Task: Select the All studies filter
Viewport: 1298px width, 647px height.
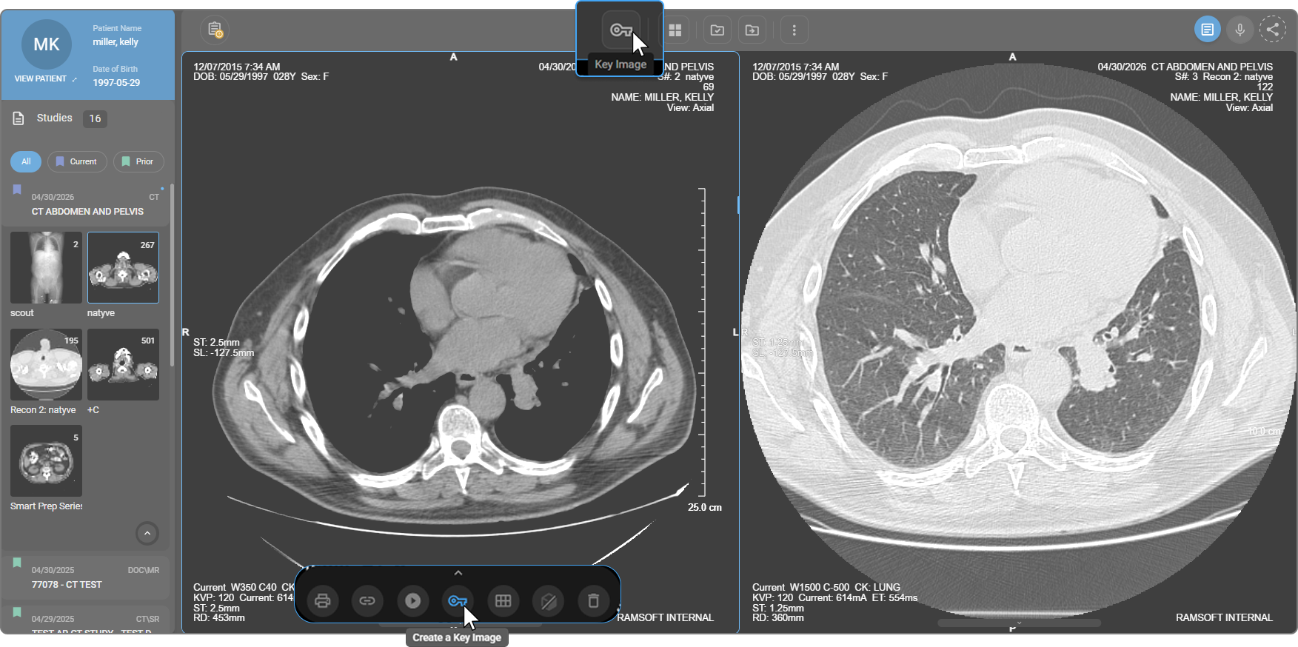Action: pyautogui.click(x=26, y=161)
